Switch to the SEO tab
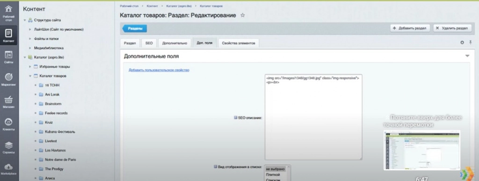479x181 pixels. 149,43
